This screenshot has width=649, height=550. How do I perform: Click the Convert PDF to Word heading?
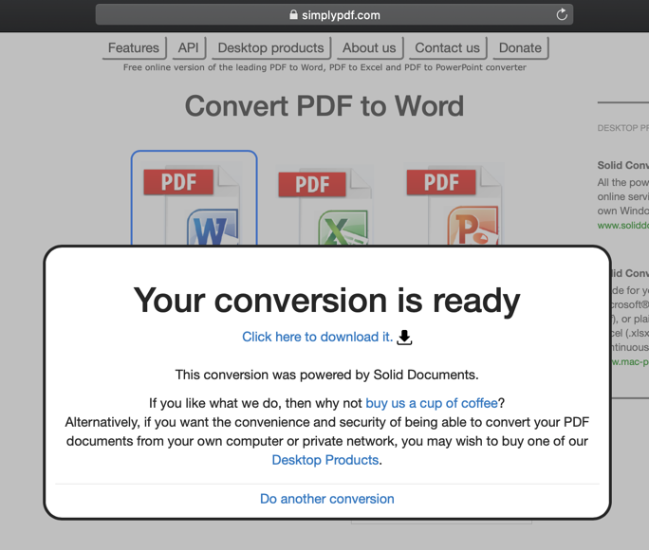(x=324, y=106)
